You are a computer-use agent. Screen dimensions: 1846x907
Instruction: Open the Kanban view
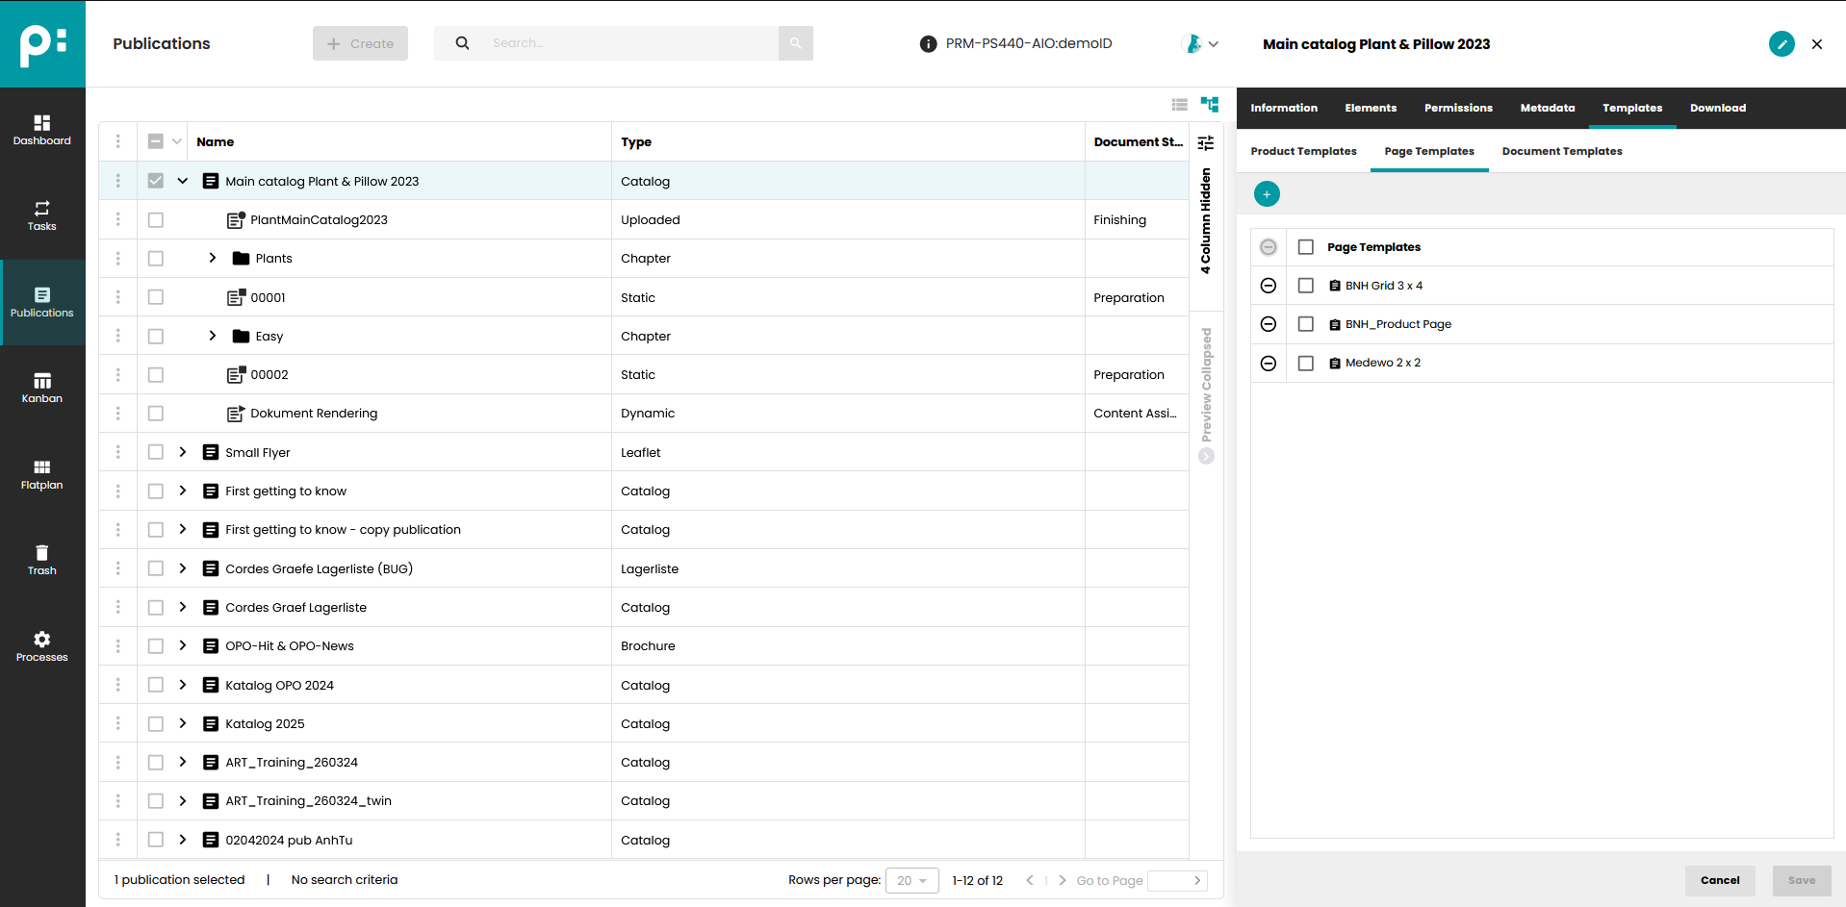(x=41, y=388)
